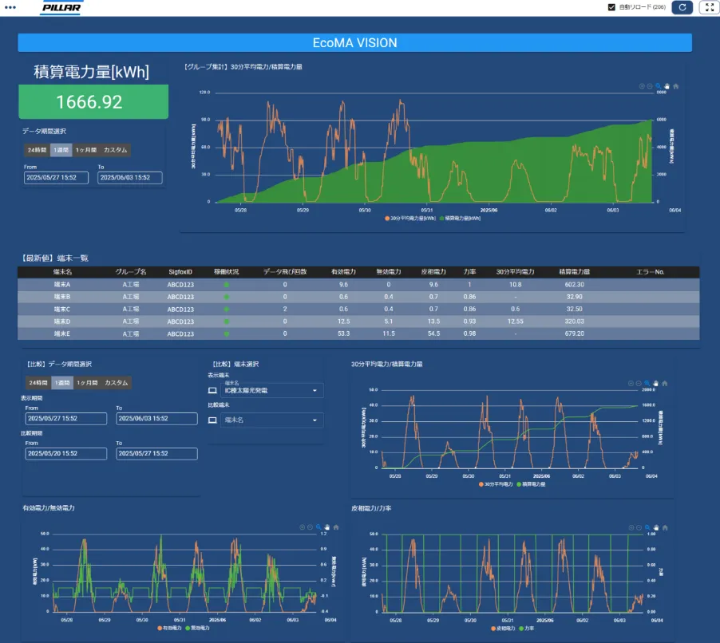Viewport: 720px width, 643px height.
Task: Select magnifier zoom tool on group summary chart
Action: (659, 86)
